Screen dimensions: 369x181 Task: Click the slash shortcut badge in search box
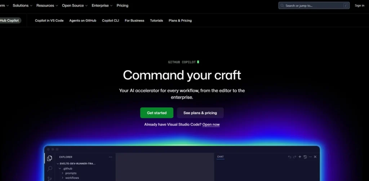(x=346, y=5)
